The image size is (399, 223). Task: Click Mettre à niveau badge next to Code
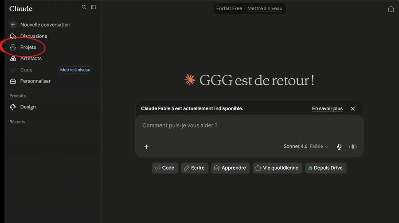point(75,70)
